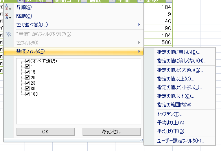Open 色で並べ替え(T) submenu

click(32, 25)
